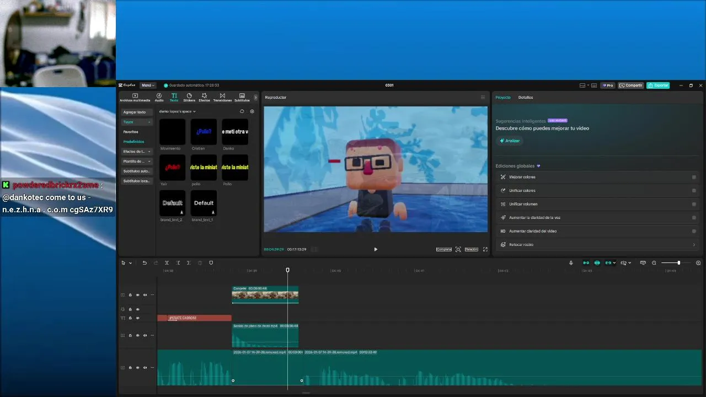Select the ¡PERATE CABRON! text clip
This screenshot has width=706, height=397.
click(x=199, y=318)
